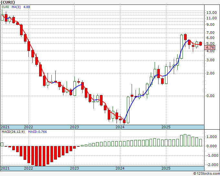Select 2025 on the MACD panel time axis

[x=166, y=168]
